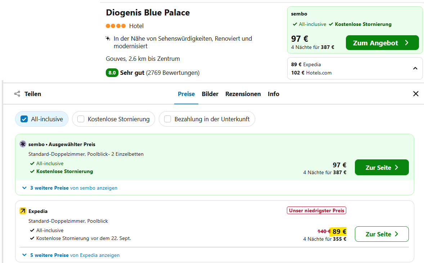
Task: Click the orange hotel star rating dots
Action: click(x=116, y=26)
